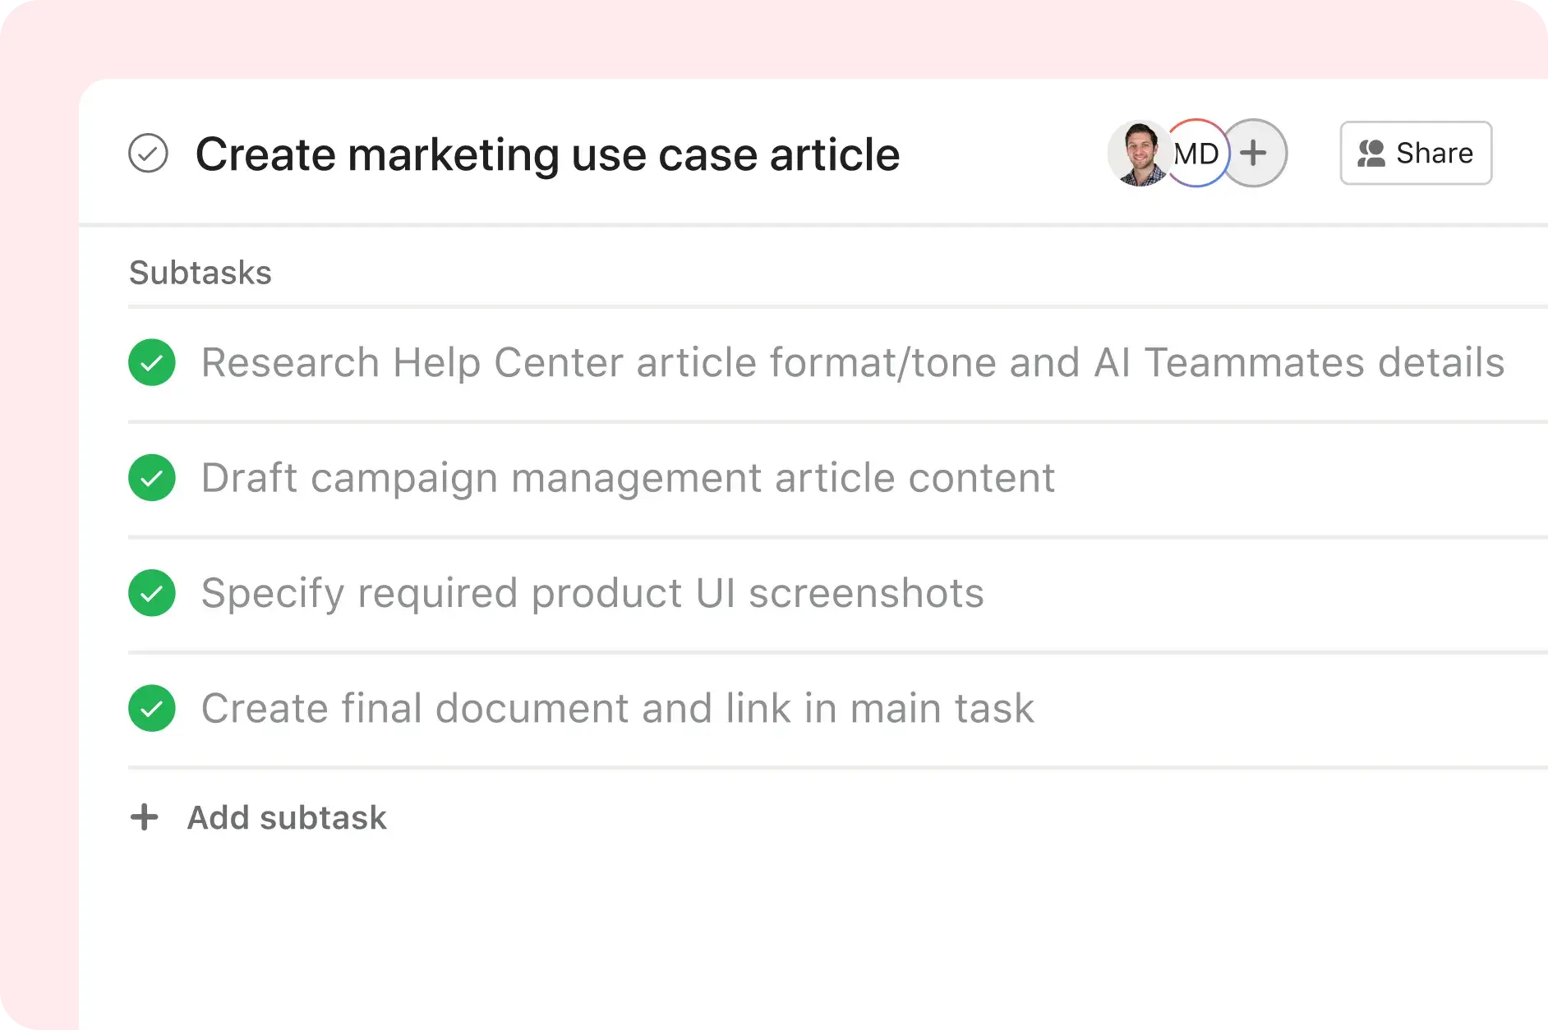The image size is (1548, 1030).
Task: Toggle completion of 'Draft campaign management article content'
Action: 152,477
